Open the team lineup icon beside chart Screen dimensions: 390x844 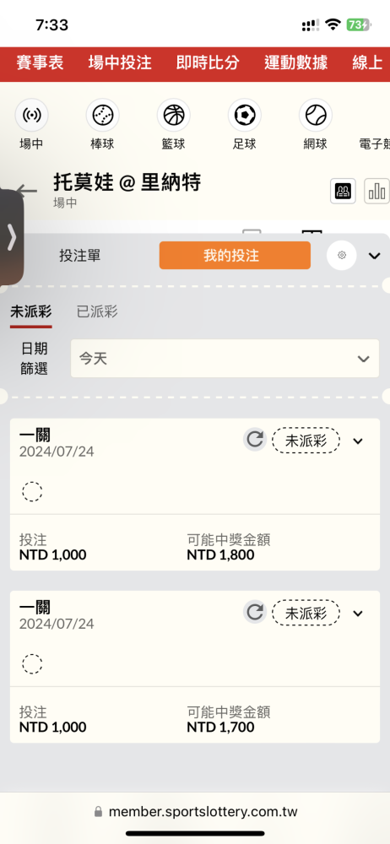pos(343,191)
